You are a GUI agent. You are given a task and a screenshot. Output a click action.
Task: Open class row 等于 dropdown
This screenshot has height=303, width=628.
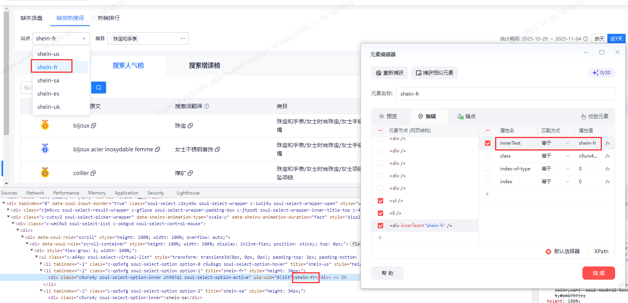(x=555, y=156)
